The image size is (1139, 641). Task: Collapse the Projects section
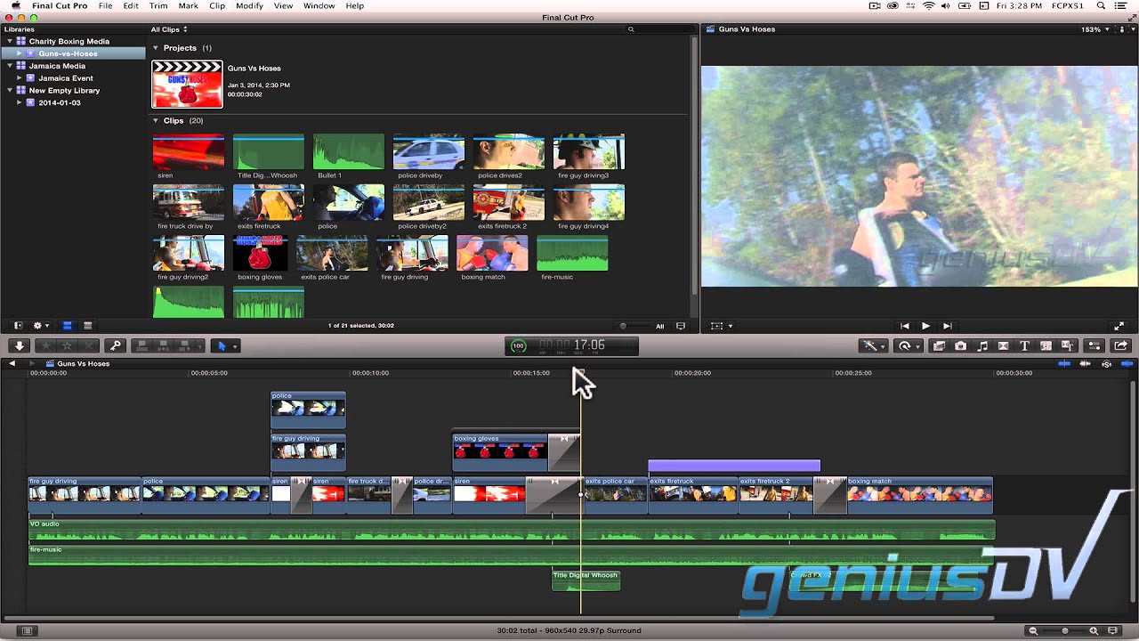(x=156, y=48)
